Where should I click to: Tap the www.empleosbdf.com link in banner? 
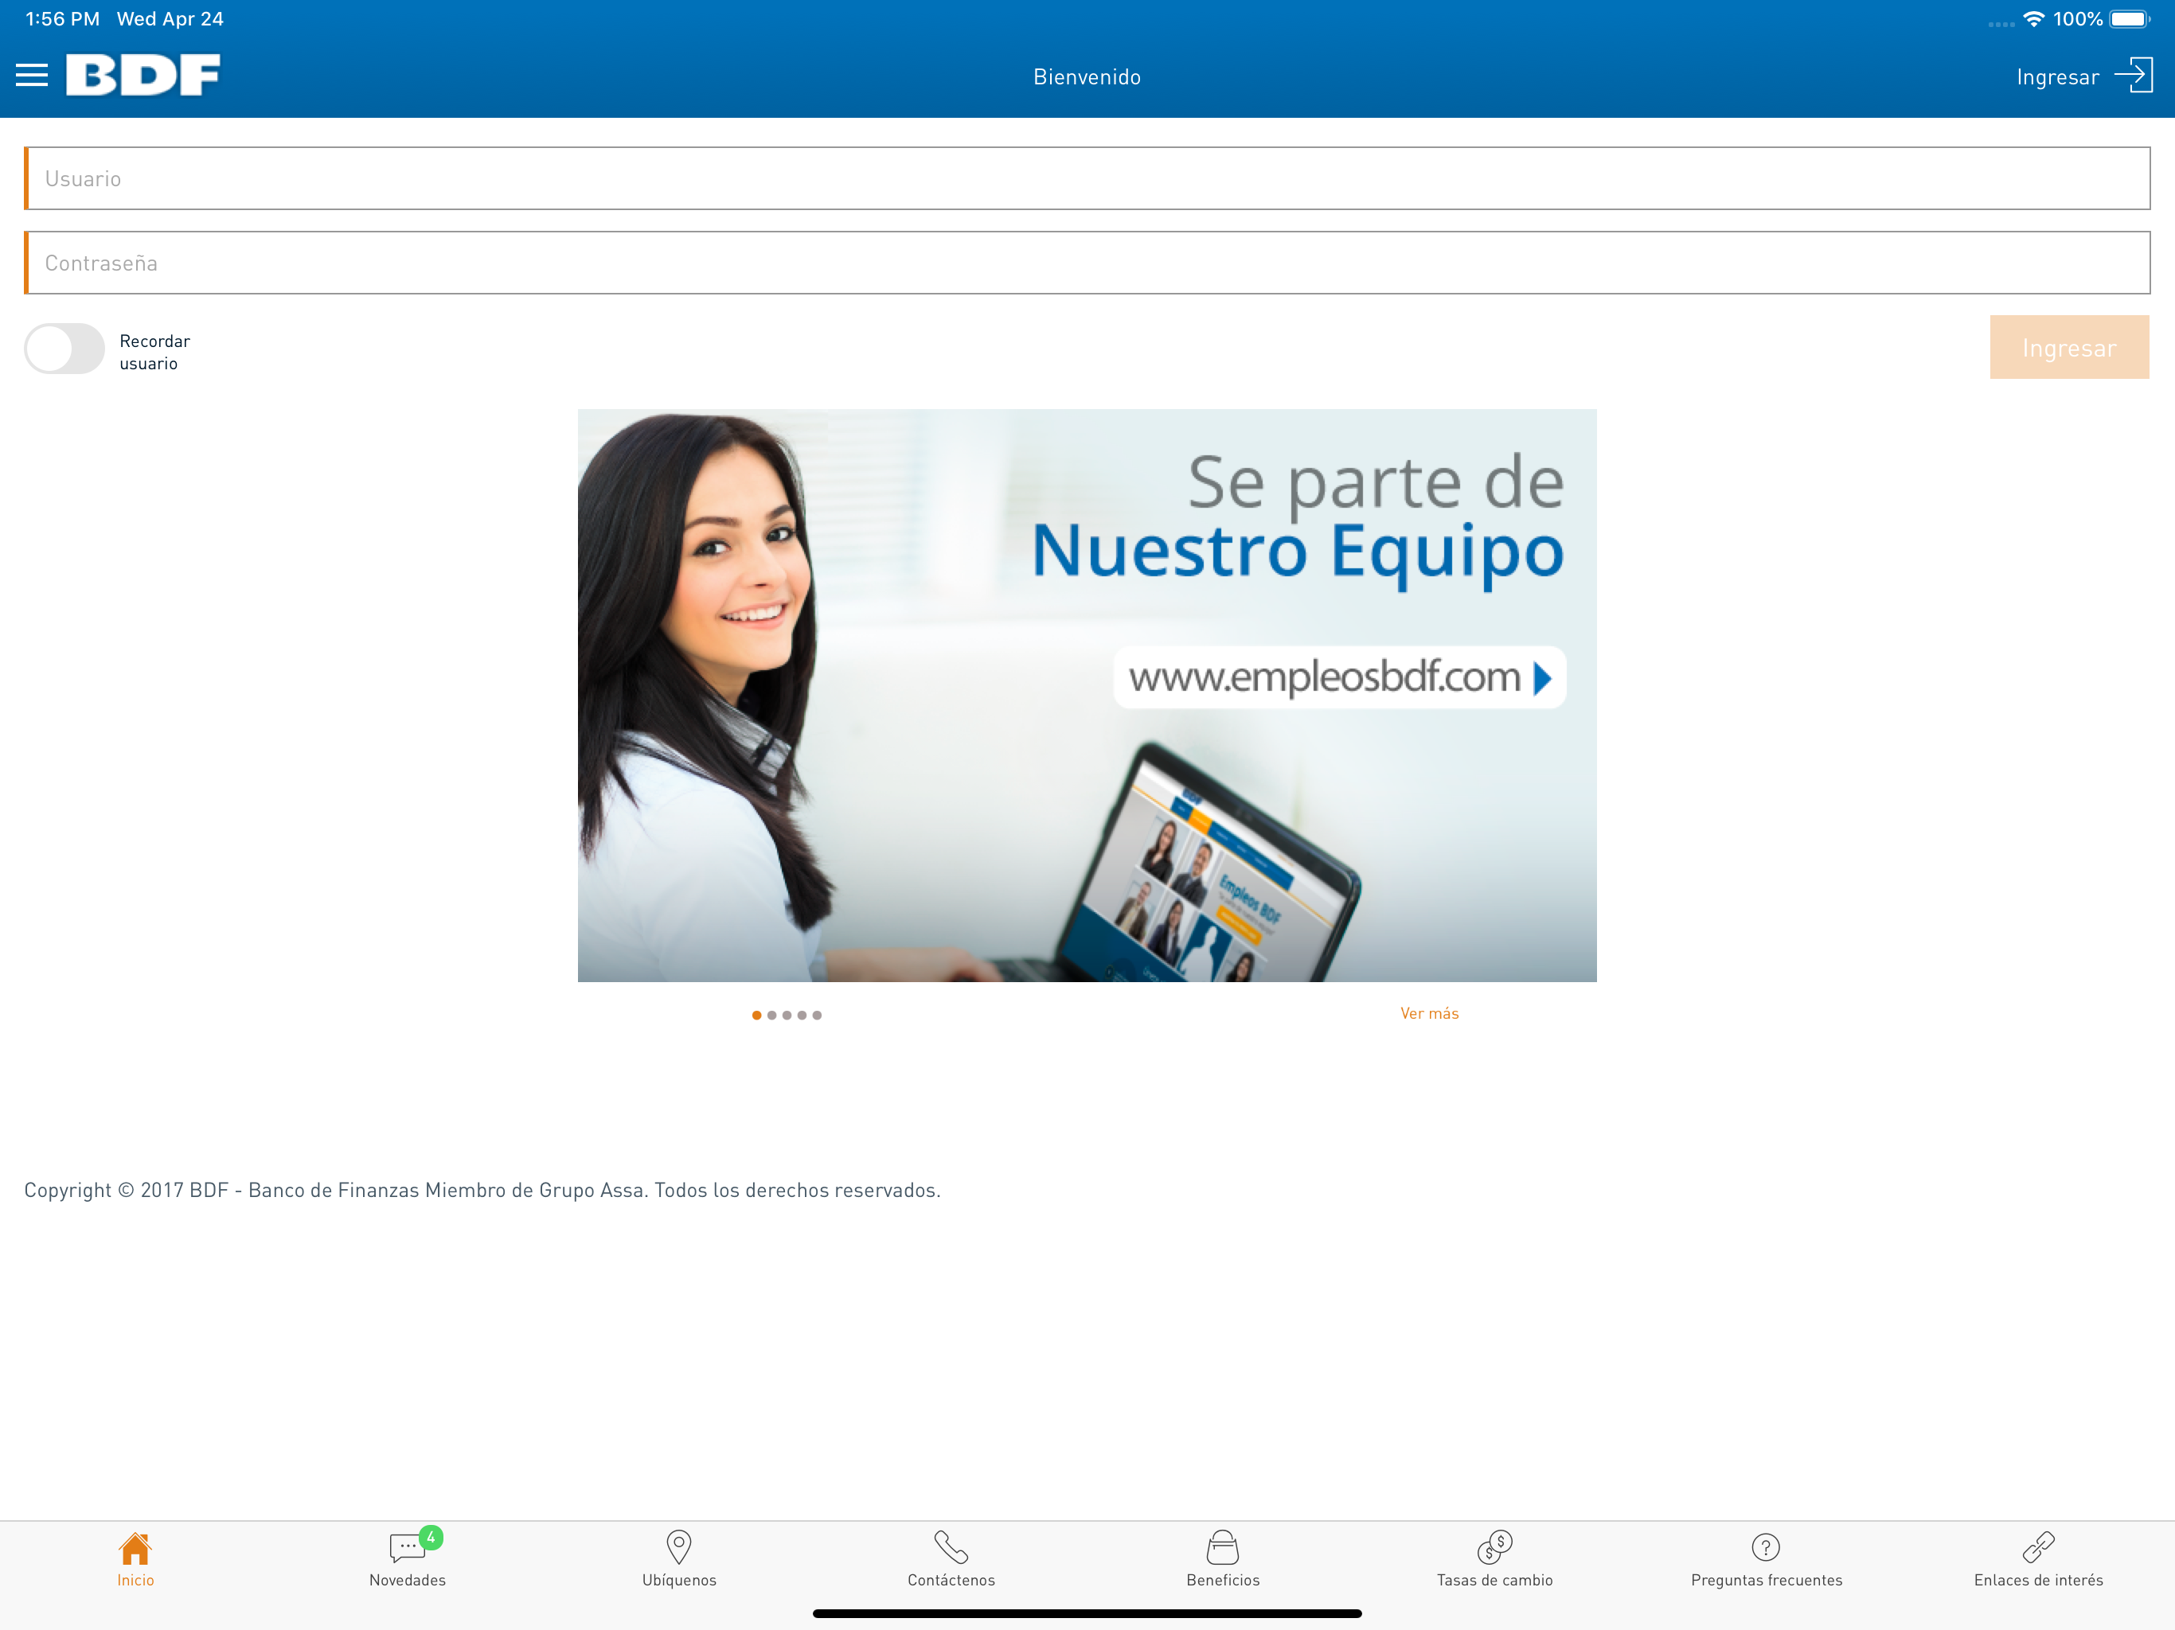click(1339, 677)
